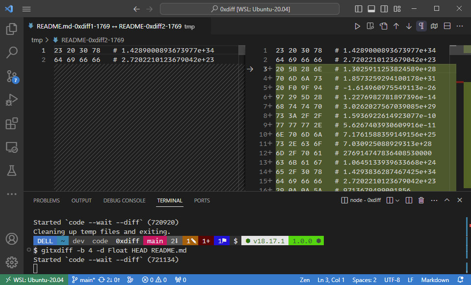Open the Extensions view
The image size is (471, 285).
[12, 123]
